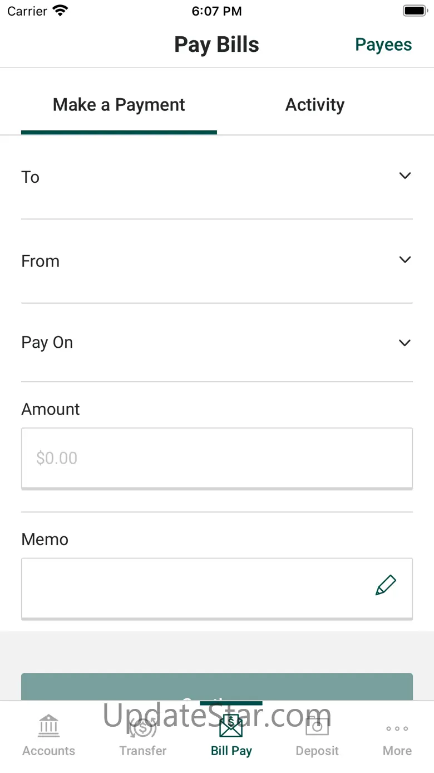The width and height of the screenshot is (434, 773).
Task: Tap the battery icon in status bar
Action: coord(415,11)
